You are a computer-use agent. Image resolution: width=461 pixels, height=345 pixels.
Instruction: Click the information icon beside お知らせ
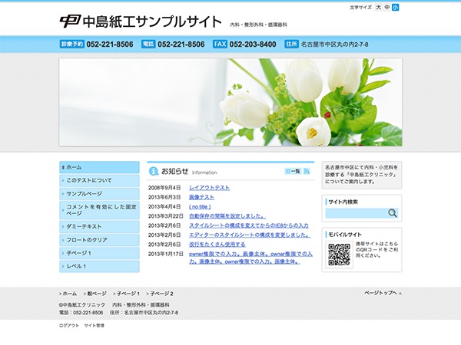coord(154,171)
